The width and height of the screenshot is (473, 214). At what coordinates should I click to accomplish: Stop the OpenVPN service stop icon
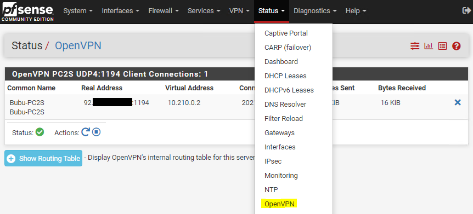96,132
